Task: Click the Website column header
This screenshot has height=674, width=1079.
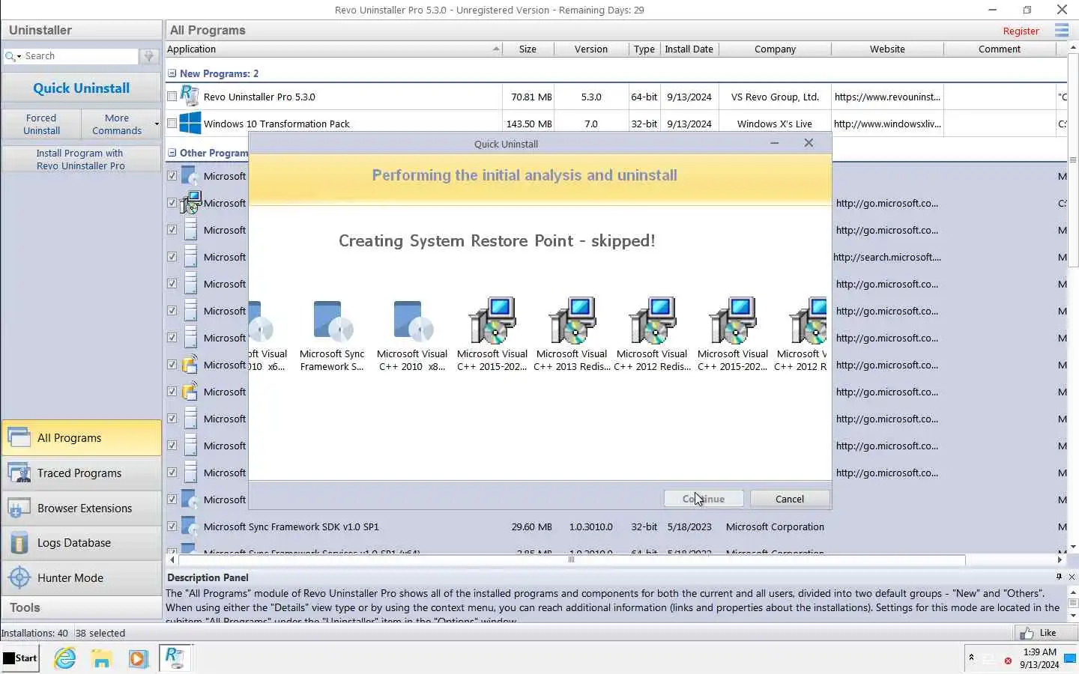Action: click(887, 49)
